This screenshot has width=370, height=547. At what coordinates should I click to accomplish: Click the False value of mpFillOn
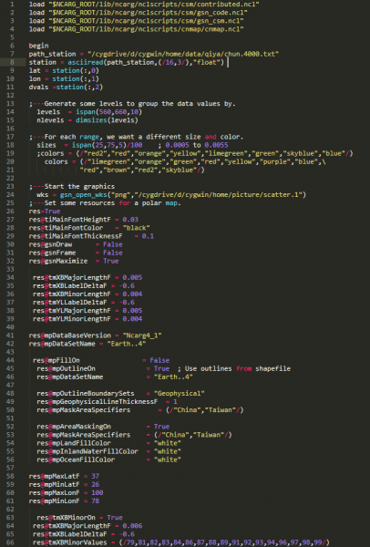tap(159, 360)
